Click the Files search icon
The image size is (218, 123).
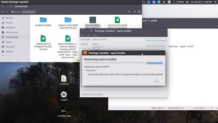point(129,12)
